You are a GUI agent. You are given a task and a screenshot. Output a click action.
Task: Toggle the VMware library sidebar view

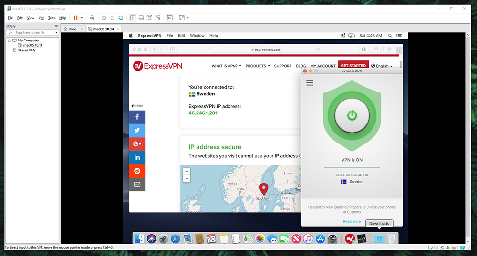click(x=133, y=18)
